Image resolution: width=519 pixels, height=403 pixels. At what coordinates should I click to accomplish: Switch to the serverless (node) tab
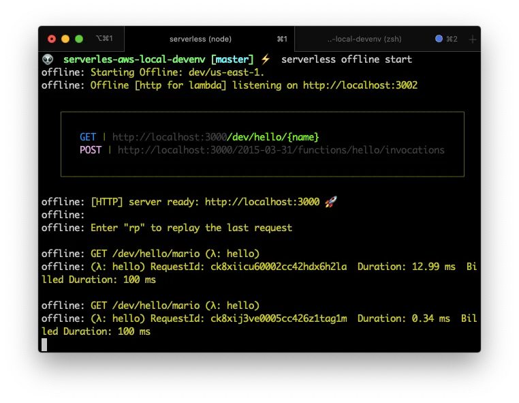point(209,39)
